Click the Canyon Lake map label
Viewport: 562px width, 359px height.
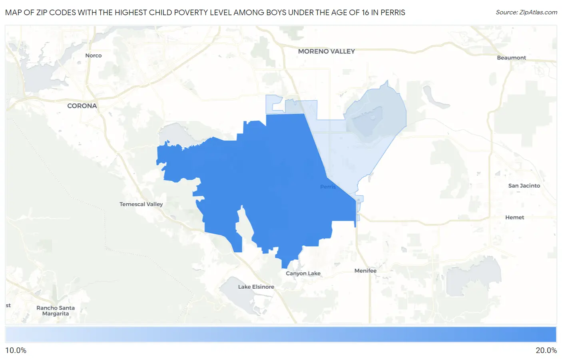303,274
